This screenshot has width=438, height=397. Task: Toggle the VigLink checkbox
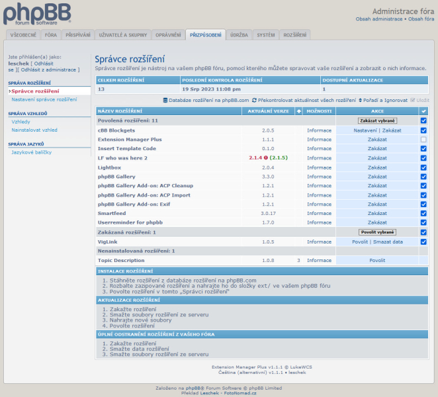click(x=423, y=242)
